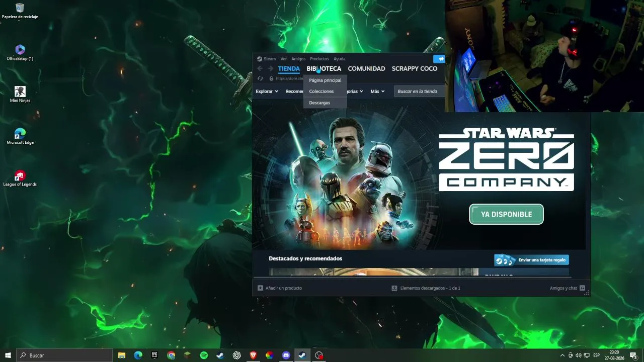The width and height of the screenshot is (644, 362).
Task: Click the Steam logo menu in the title bar
Action: [x=266, y=59]
